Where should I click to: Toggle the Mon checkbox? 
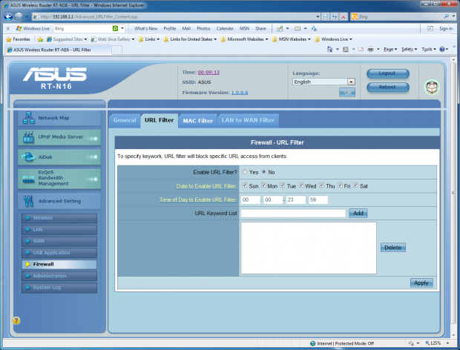(263, 185)
